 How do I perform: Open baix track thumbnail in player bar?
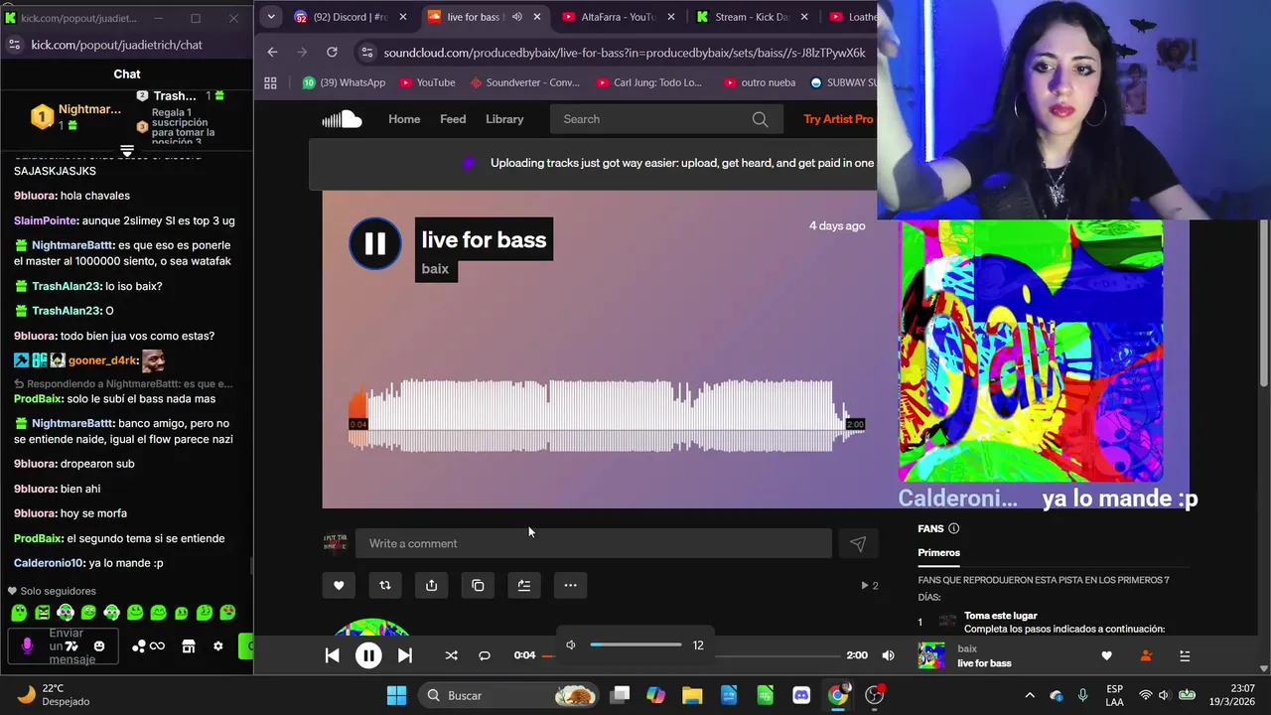click(x=931, y=655)
